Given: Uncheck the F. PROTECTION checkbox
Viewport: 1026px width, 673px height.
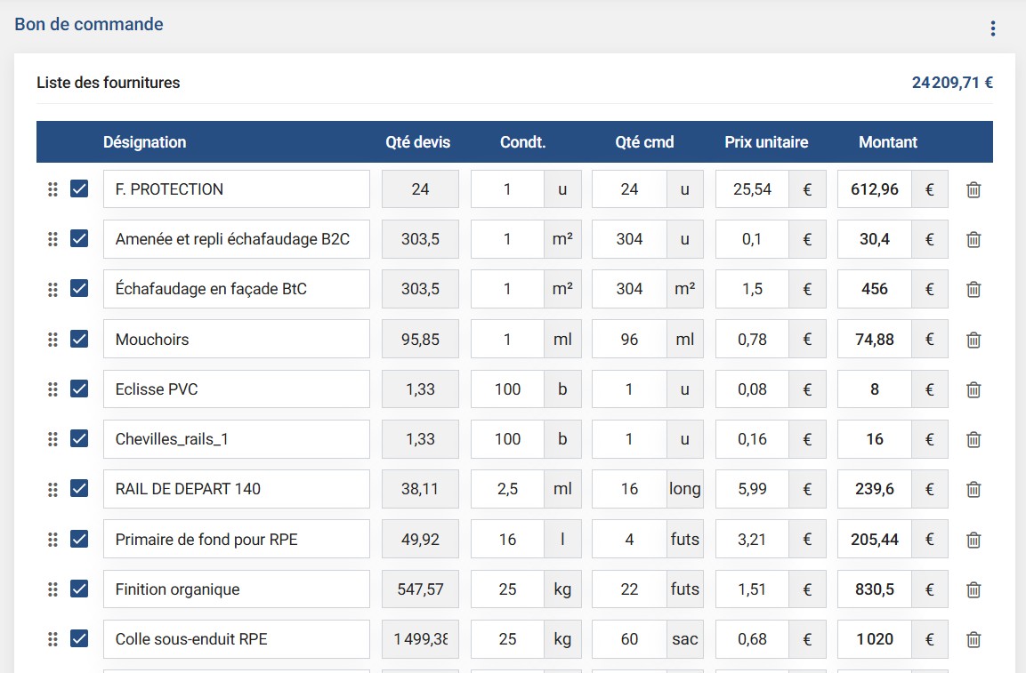Looking at the screenshot, I should point(79,188).
